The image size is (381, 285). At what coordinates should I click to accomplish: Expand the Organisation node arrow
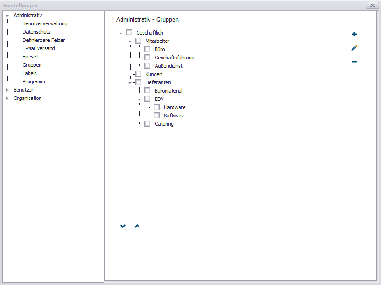7,99
